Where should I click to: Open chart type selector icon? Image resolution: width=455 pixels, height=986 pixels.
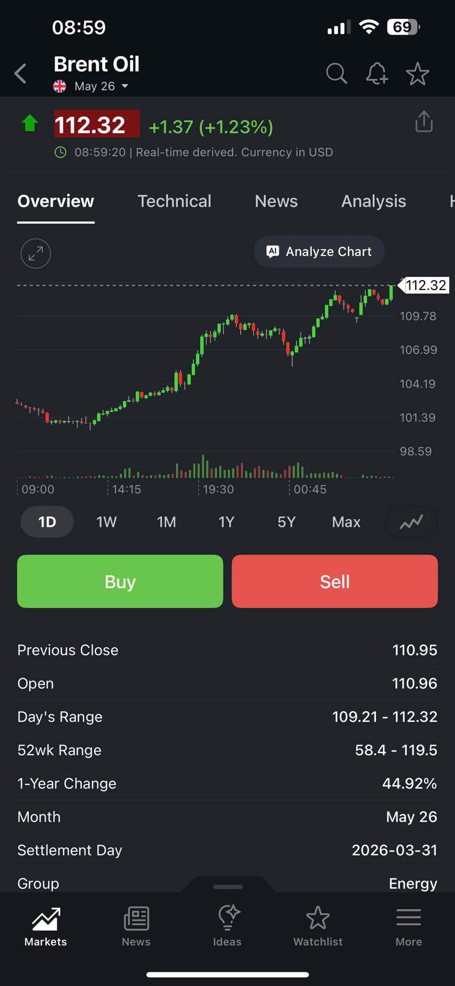coord(411,522)
